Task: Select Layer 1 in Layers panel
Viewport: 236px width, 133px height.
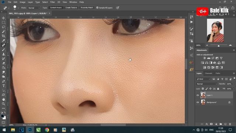Action: [217, 95]
